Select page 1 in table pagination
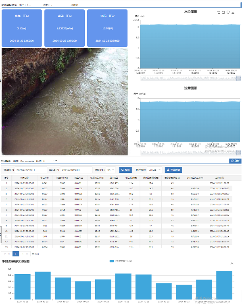Screen dimensions: 242x304 point(16,254)
